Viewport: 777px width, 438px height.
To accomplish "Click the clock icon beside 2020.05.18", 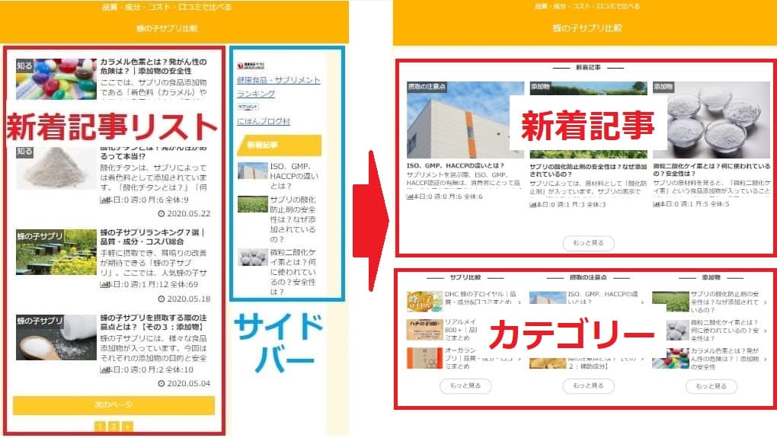I will click(x=161, y=299).
